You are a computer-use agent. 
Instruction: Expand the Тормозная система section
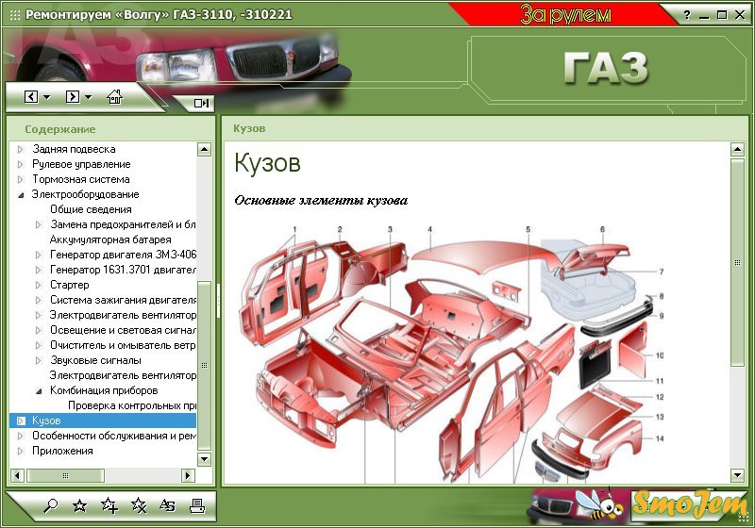pyautogui.click(x=20, y=179)
